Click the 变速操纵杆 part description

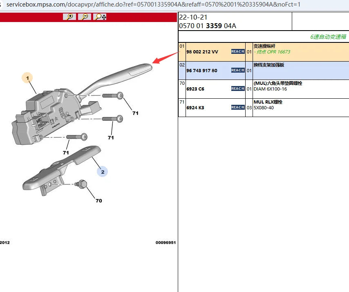[265, 46]
